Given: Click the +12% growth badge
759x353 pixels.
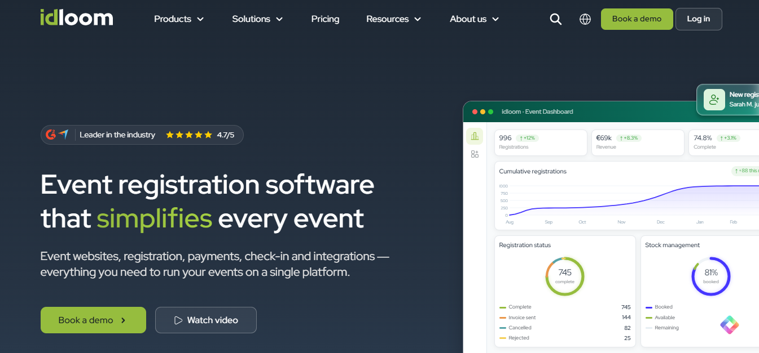Looking at the screenshot, I should point(529,138).
